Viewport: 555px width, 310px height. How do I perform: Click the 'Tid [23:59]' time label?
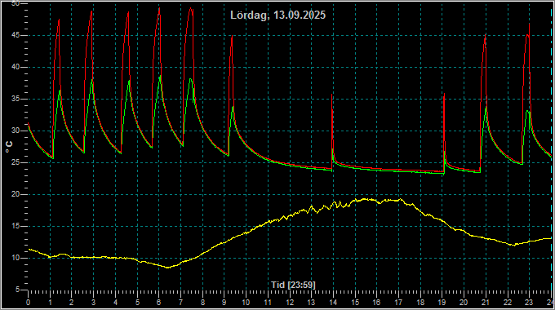pos(293,285)
